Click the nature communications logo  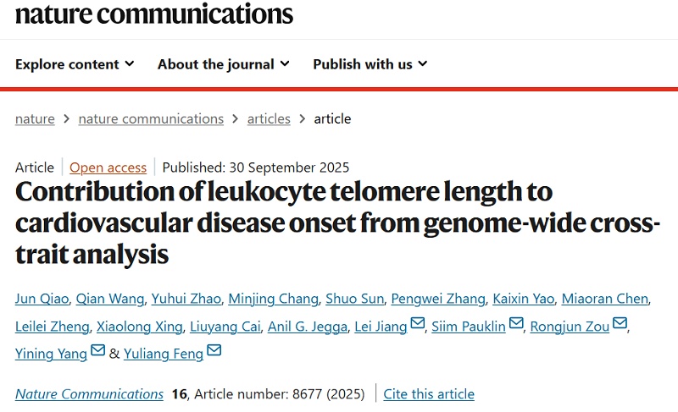pos(154,14)
